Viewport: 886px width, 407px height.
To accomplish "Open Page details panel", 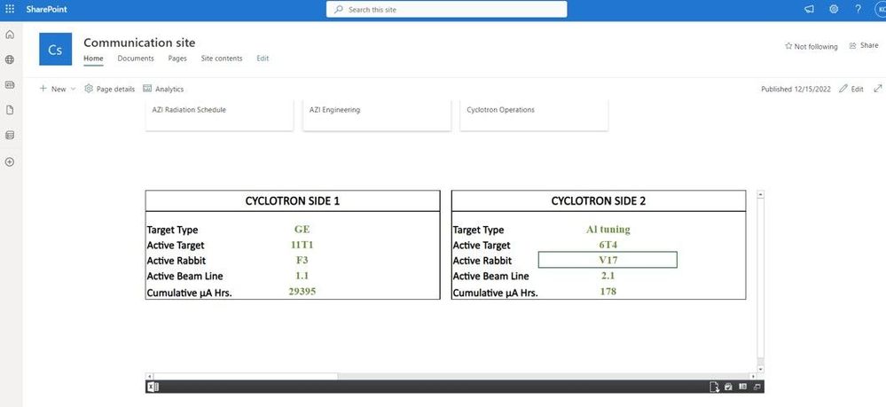I will point(110,89).
